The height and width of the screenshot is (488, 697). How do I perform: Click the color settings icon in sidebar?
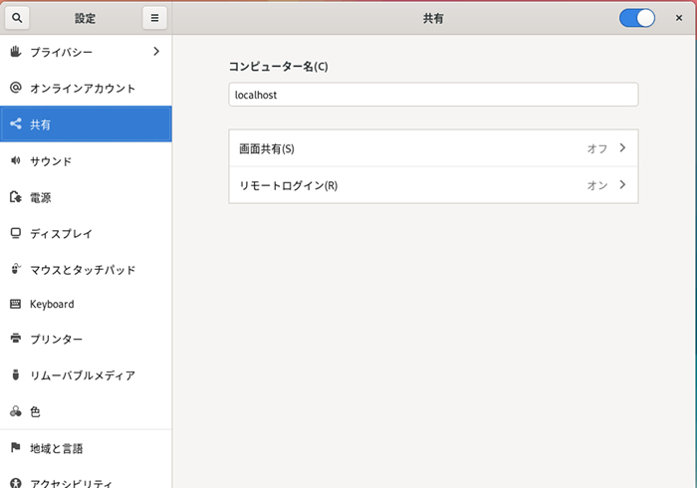(15, 411)
